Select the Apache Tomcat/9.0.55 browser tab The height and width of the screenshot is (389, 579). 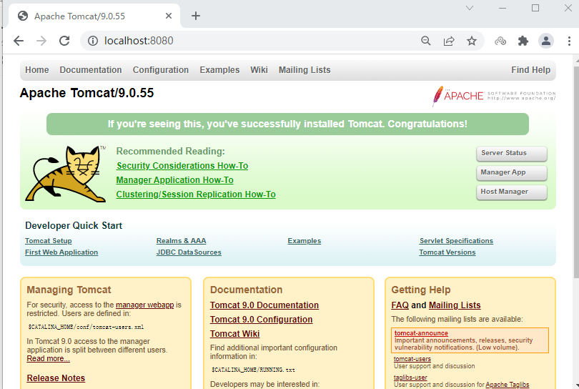point(95,16)
